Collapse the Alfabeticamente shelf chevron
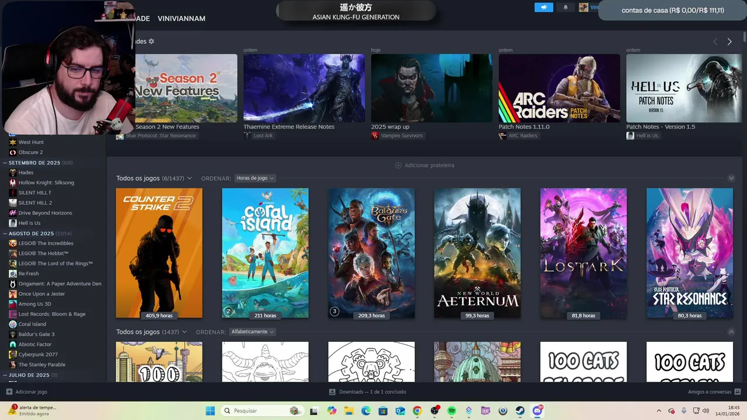The height and width of the screenshot is (420, 747). click(x=731, y=331)
